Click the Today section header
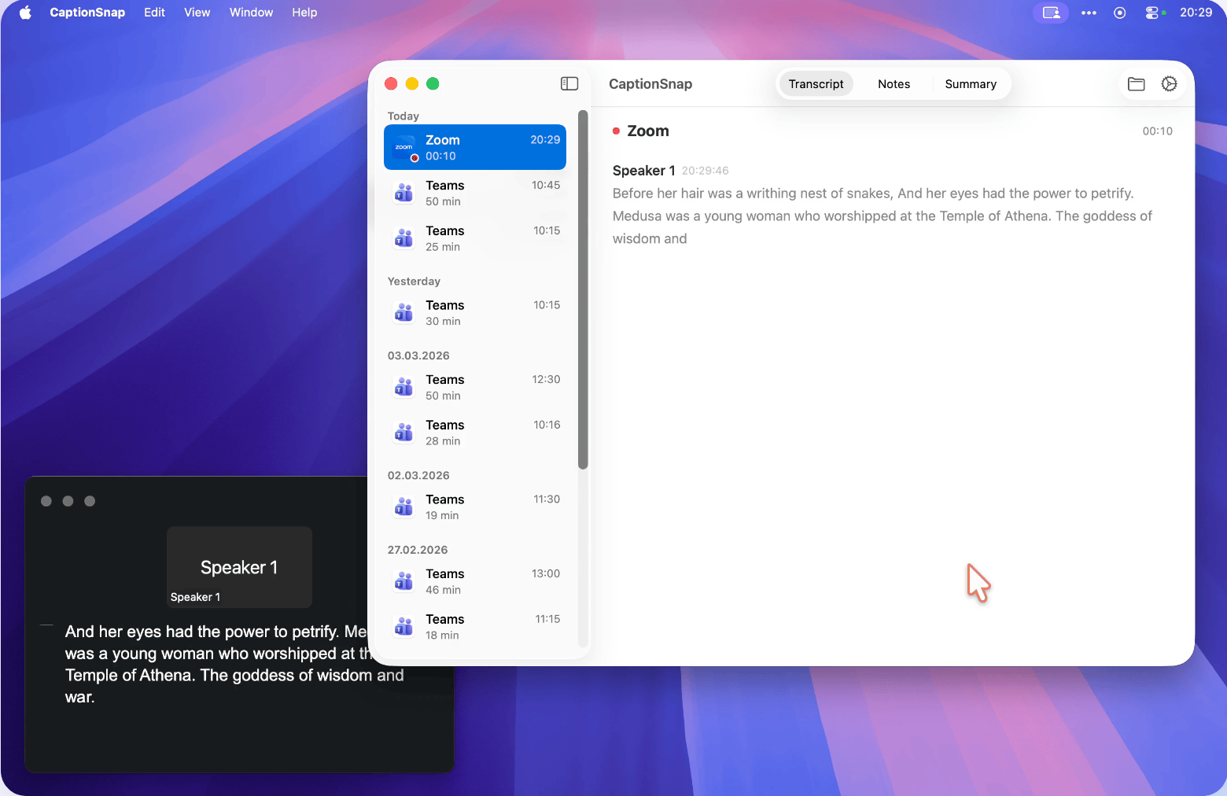The width and height of the screenshot is (1227, 796). pos(403,116)
